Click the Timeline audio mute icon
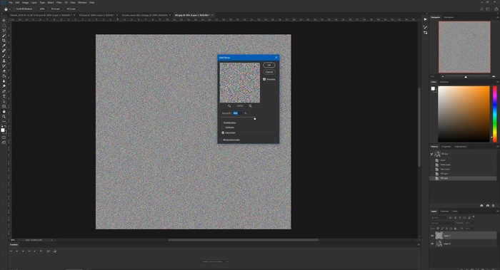Viewport: 500px width, 270px height. [x=35, y=251]
